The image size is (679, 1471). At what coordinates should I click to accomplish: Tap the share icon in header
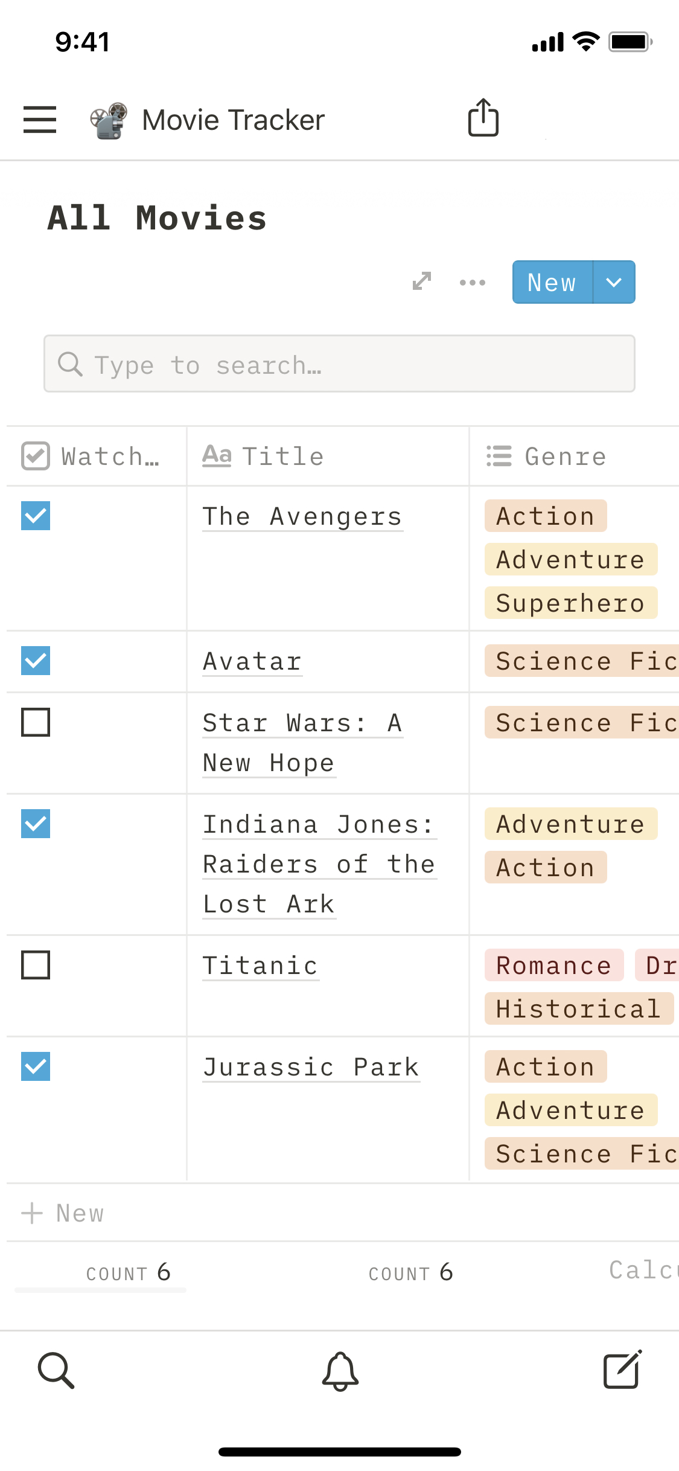pyautogui.click(x=483, y=118)
